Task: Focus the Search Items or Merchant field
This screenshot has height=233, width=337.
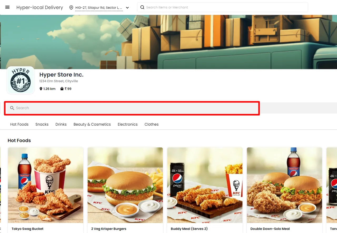Action: click(222, 7)
